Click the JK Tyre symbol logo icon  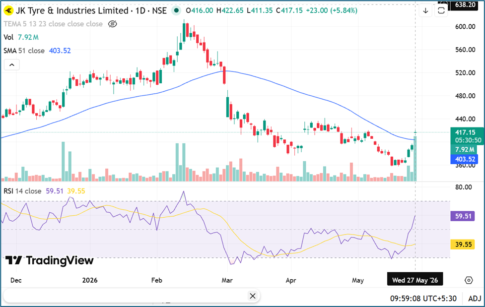(8, 11)
